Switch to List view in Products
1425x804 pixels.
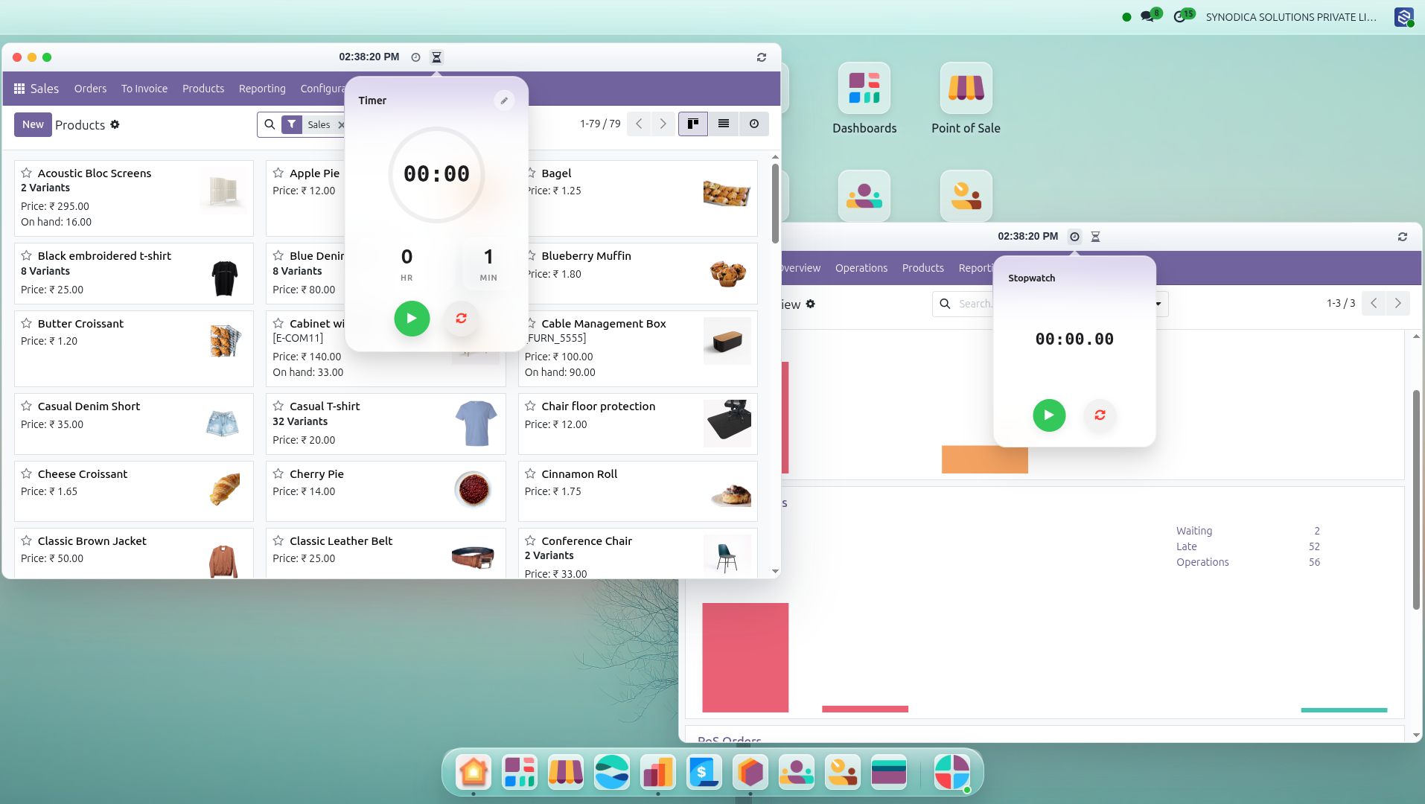[723, 124]
